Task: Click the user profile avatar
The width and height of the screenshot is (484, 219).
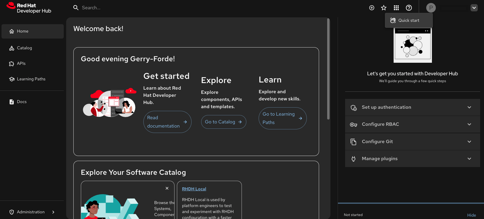Action: tap(431, 8)
